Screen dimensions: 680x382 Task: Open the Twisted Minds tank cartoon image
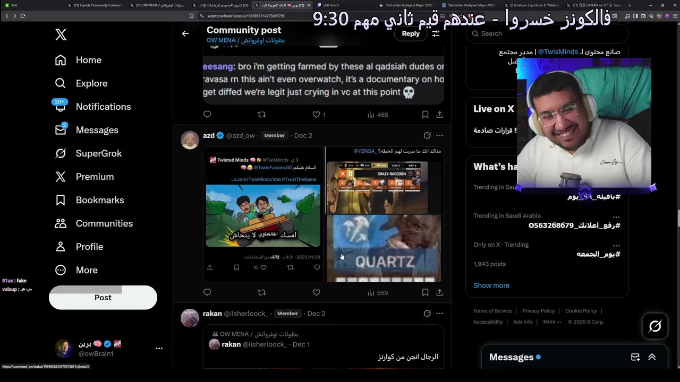tap(263, 216)
